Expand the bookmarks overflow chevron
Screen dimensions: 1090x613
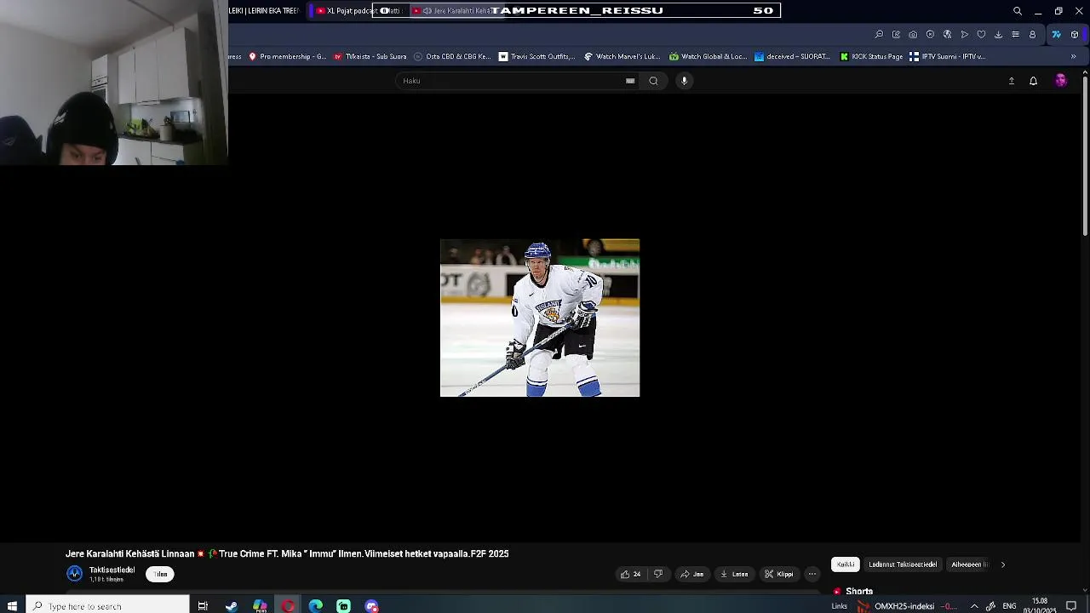tap(1073, 57)
